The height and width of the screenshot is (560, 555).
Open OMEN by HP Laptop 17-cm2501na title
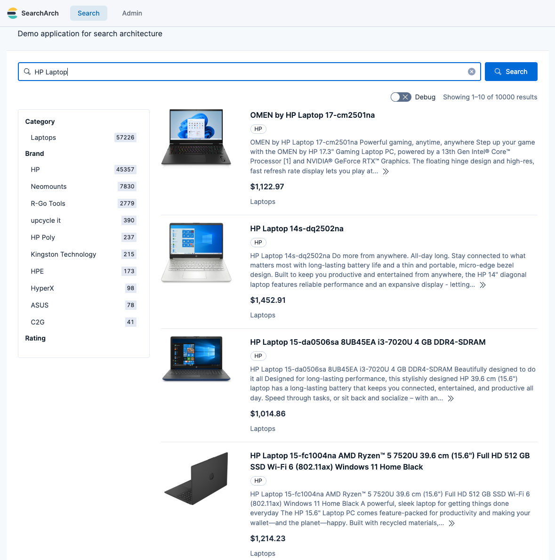[x=312, y=115]
